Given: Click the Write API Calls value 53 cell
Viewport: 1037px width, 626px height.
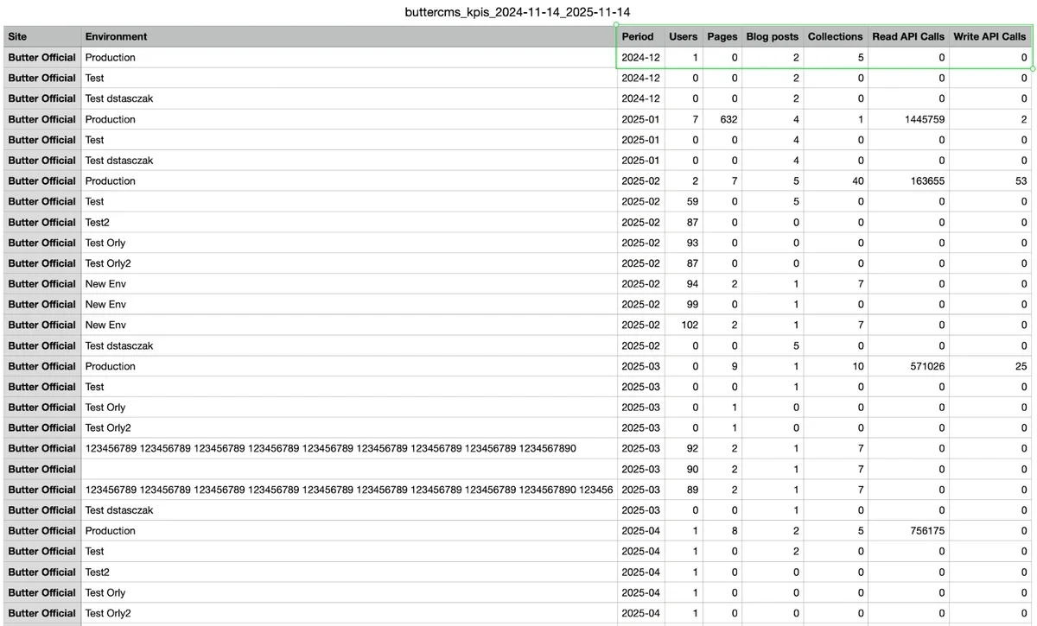Looking at the screenshot, I should [x=1018, y=180].
